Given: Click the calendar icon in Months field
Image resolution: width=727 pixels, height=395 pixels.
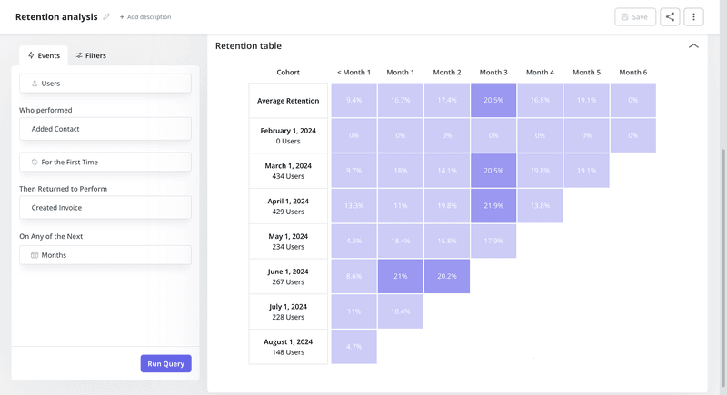Looking at the screenshot, I should [x=35, y=255].
